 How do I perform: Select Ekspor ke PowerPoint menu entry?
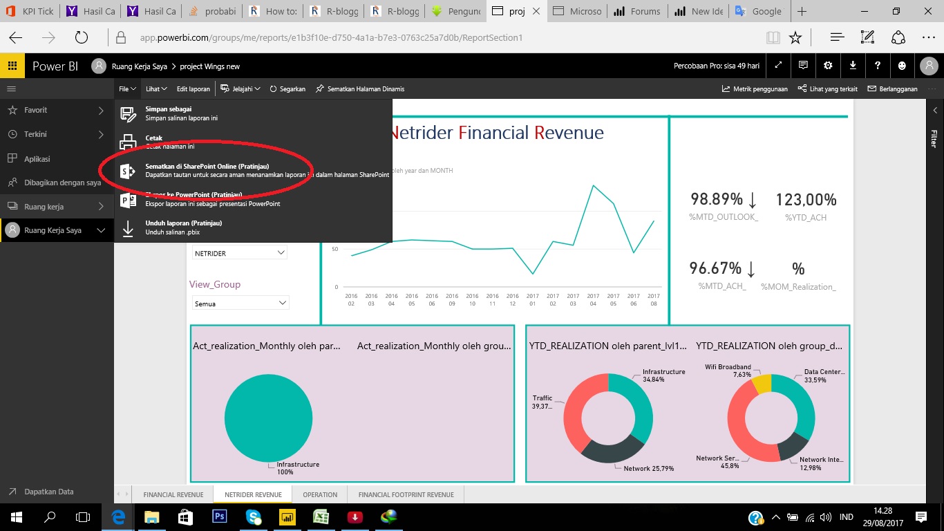click(253, 199)
